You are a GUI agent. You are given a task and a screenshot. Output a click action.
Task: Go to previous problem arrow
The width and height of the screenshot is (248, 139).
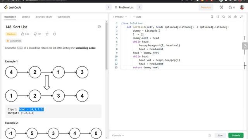(108, 7)
